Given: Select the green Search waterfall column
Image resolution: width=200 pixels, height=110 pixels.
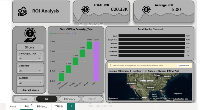Looking at the screenshot, I should pos(89,45).
